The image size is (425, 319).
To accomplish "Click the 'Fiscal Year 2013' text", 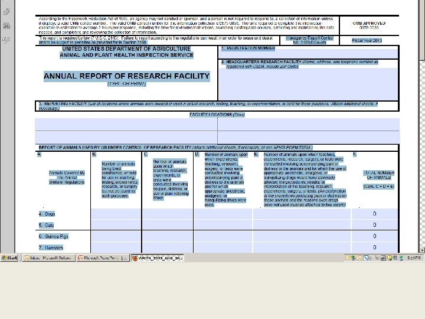I will [x=367, y=40].
